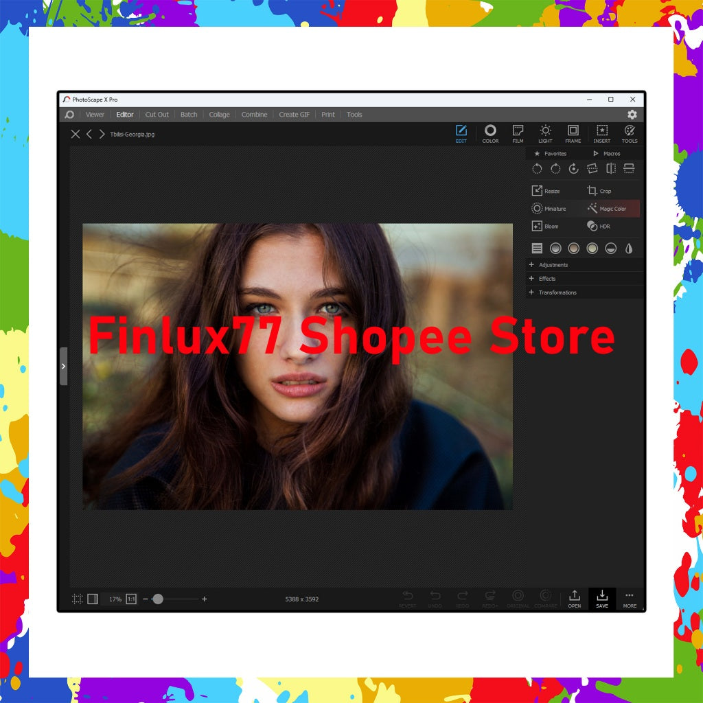This screenshot has height=703, width=703.
Task: Switch to the Collage tab
Action: [219, 115]
